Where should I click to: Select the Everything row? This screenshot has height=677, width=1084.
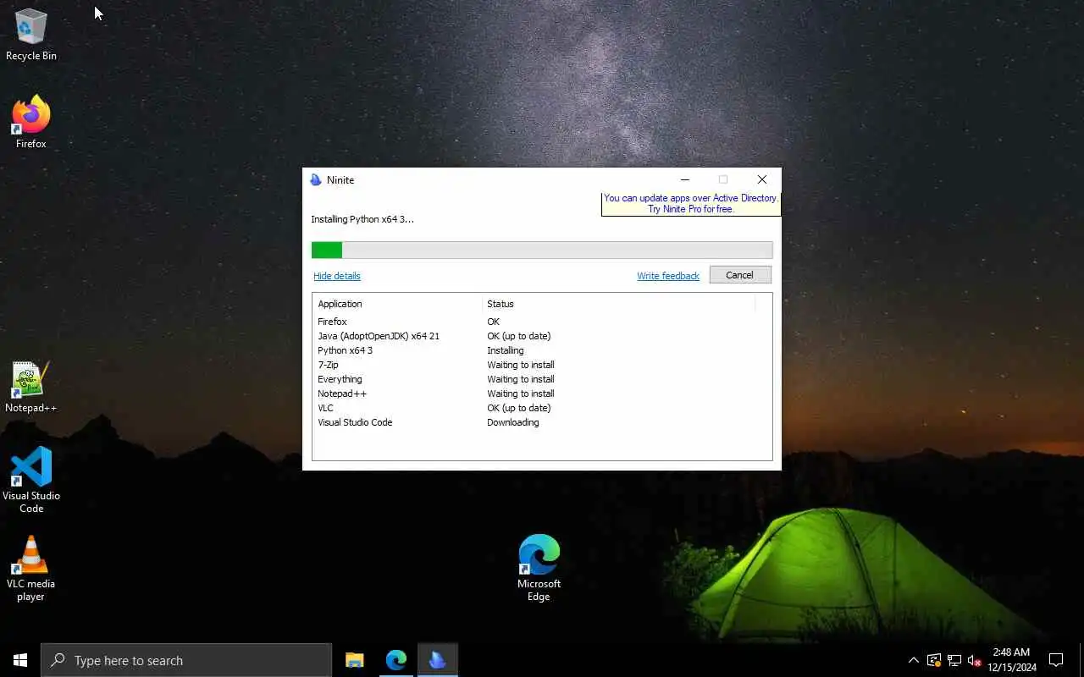(x=542, y=379)
